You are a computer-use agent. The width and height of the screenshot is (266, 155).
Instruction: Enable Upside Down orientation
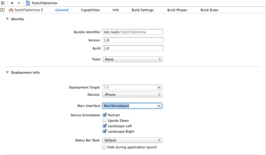click(x=105, y=121)
